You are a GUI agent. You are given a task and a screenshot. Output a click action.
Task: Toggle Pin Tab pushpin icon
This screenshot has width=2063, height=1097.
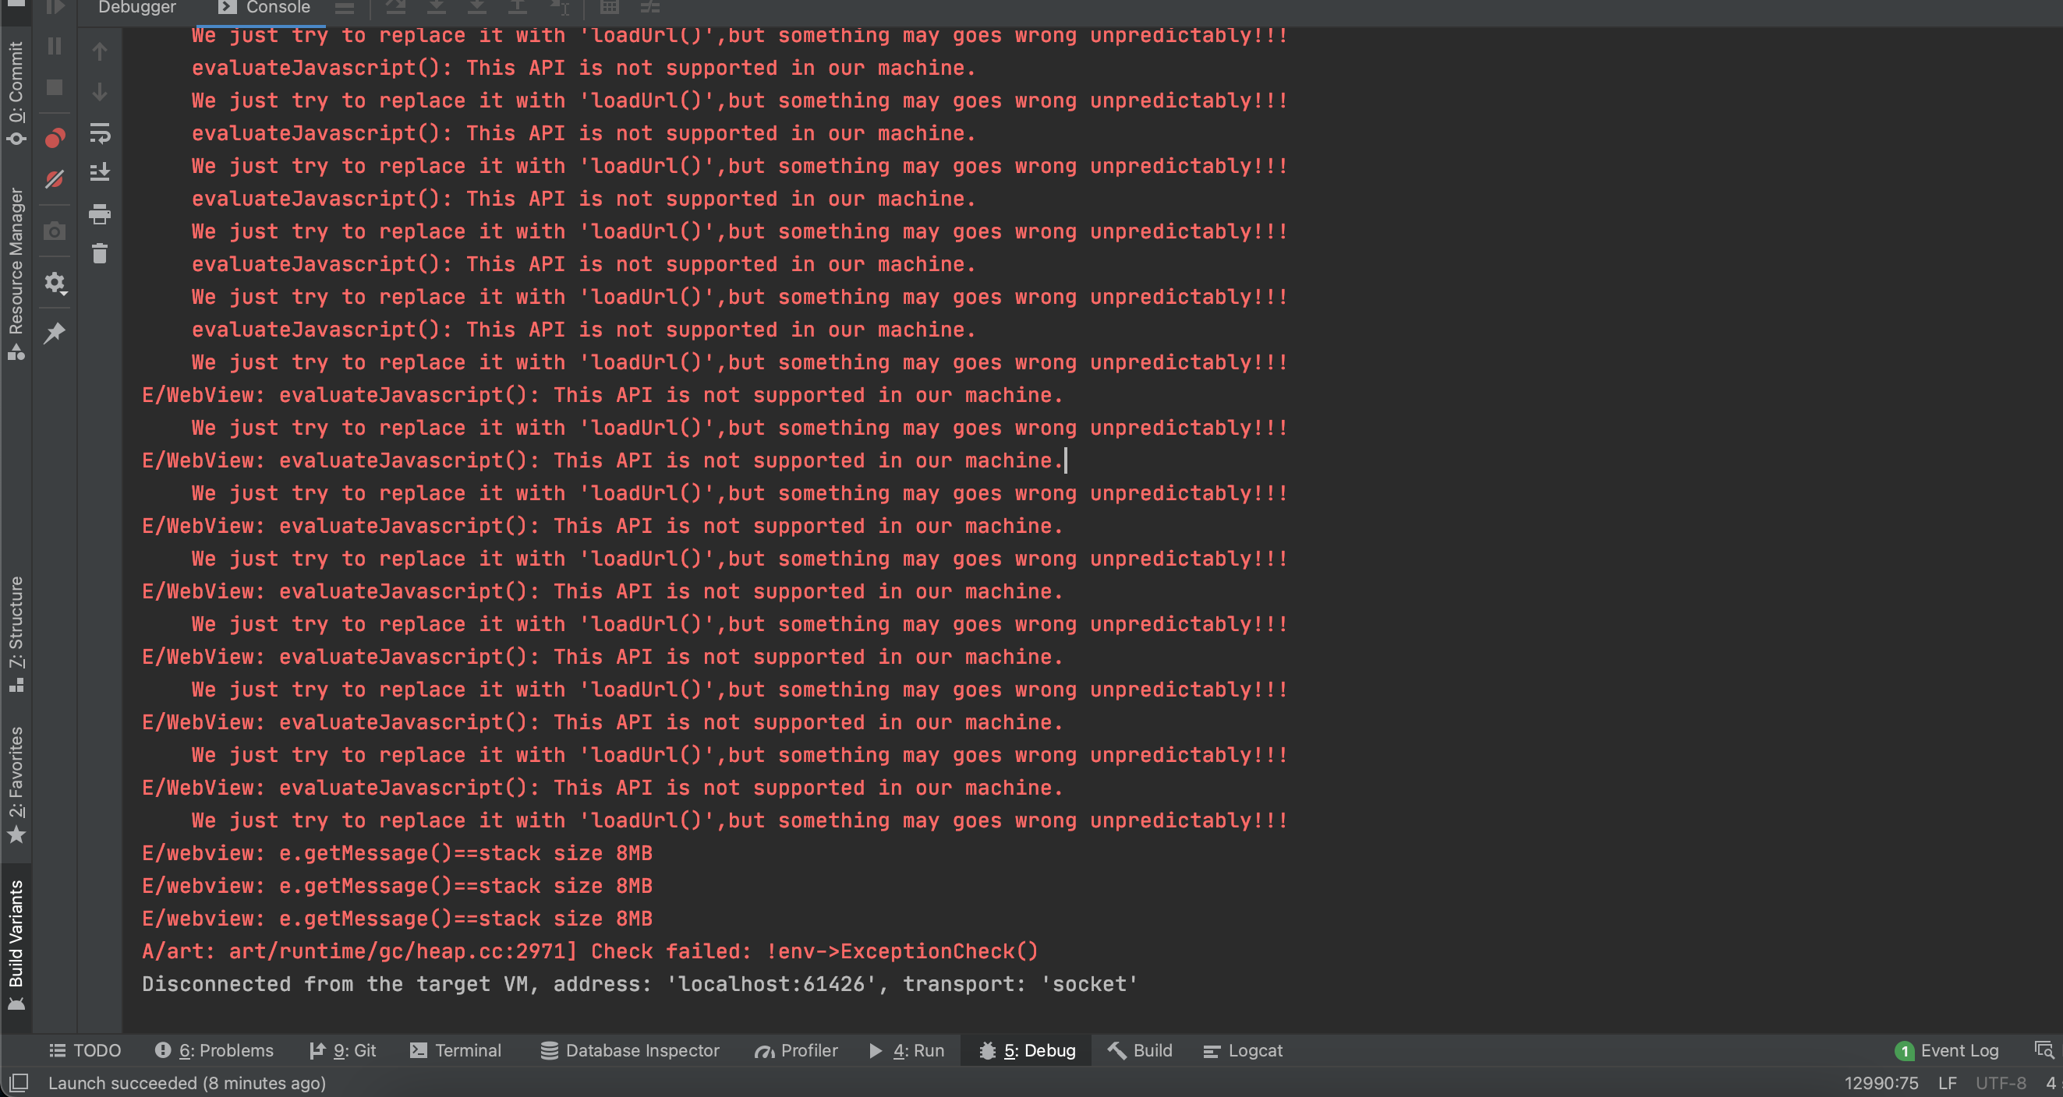[x=55, y=333]
